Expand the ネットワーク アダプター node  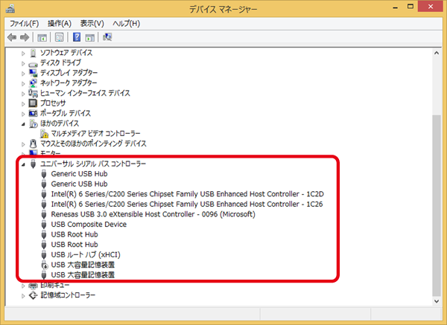pos(23,83)
